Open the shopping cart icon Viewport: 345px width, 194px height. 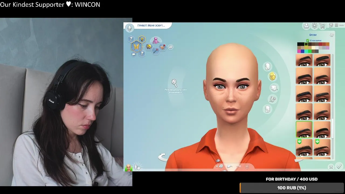click(322, 26)
